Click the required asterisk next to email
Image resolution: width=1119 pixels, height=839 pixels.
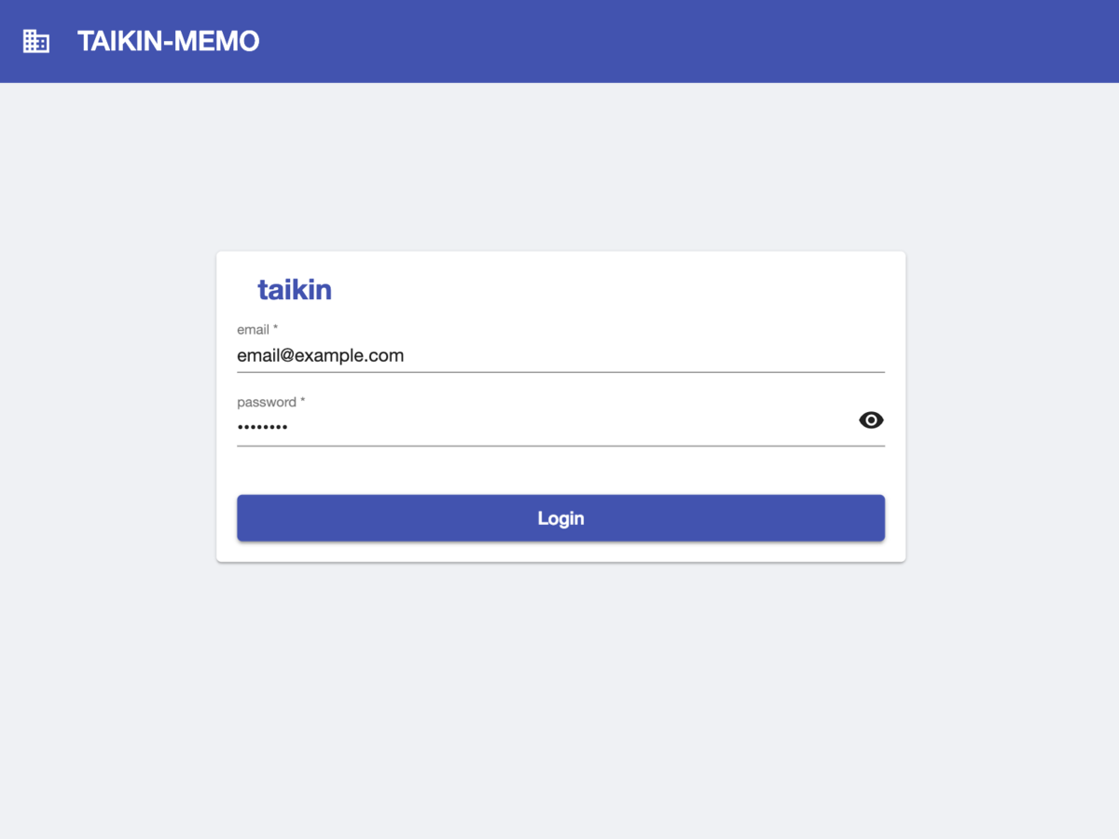coord(276,329)
